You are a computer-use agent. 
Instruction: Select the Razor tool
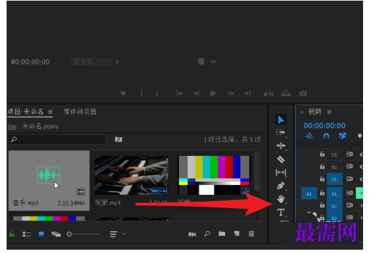[x=281, y=159]
